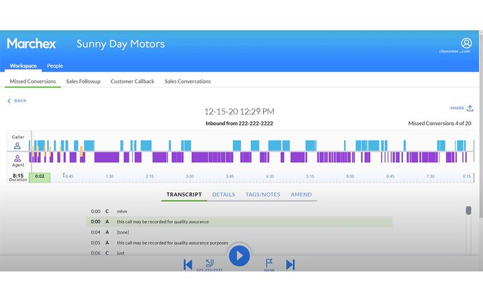The width and height of the screenshot is (483, 301).
Task: Jump to 8:15 on the timeline
Action: [x=466, y=177]
